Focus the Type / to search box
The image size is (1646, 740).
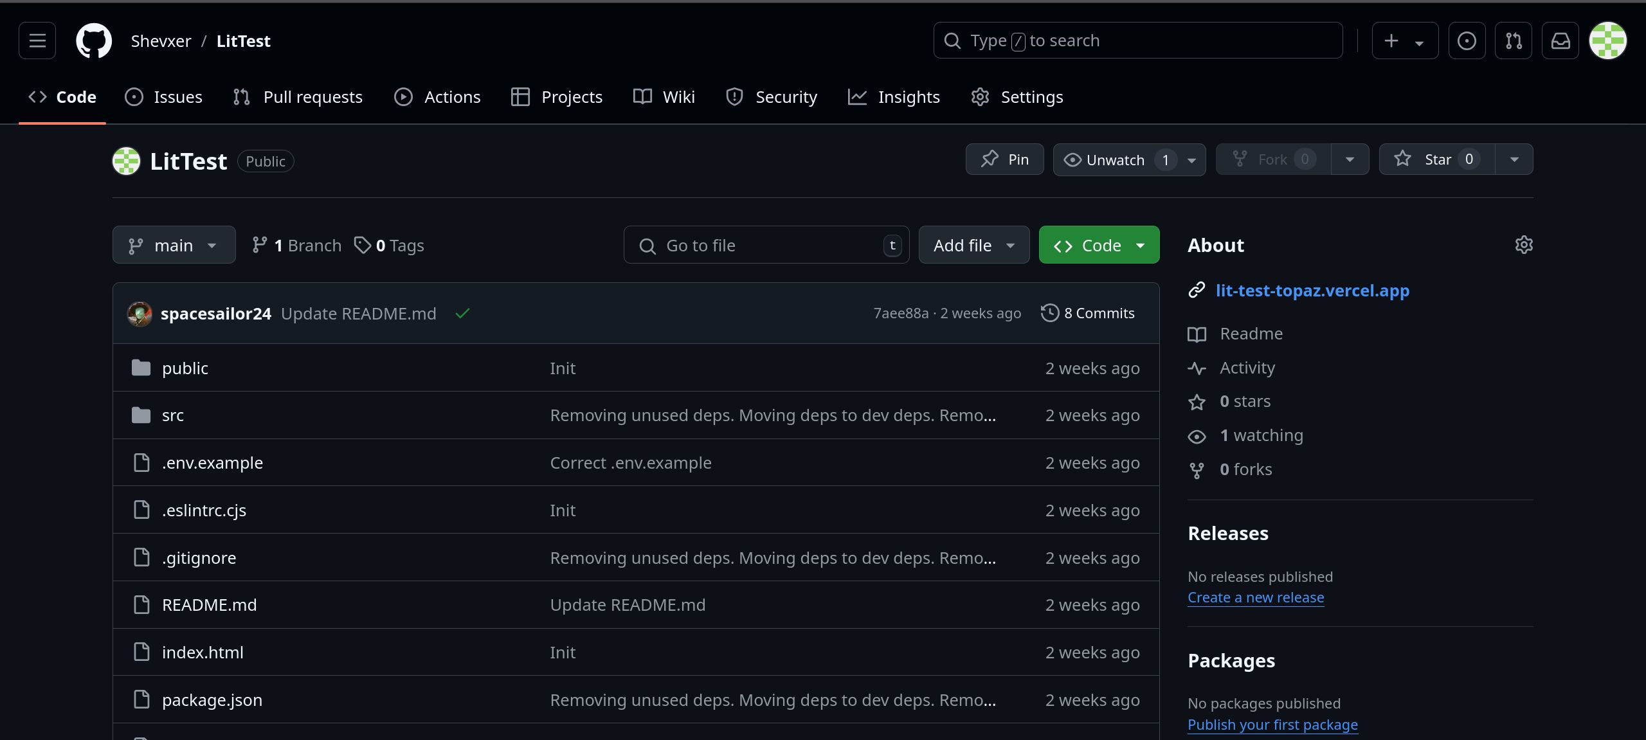(x=1138, y=41)
